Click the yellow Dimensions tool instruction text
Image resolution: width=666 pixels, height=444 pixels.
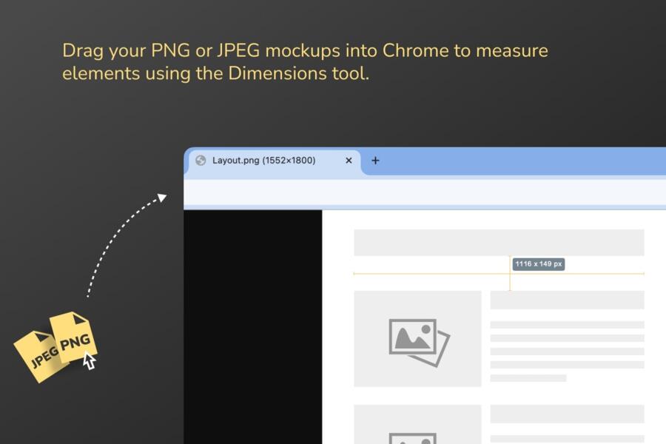click(x=304, y=62)
